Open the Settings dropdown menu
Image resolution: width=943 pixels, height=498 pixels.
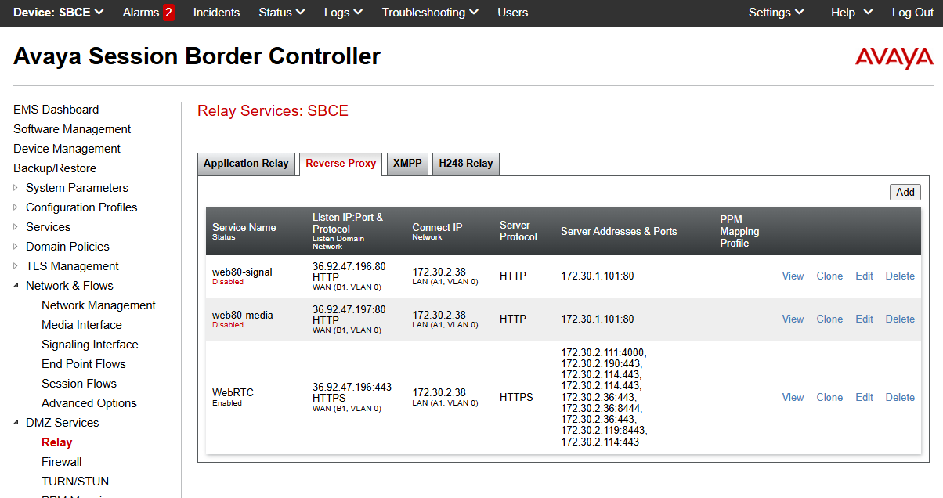(775, 13)
